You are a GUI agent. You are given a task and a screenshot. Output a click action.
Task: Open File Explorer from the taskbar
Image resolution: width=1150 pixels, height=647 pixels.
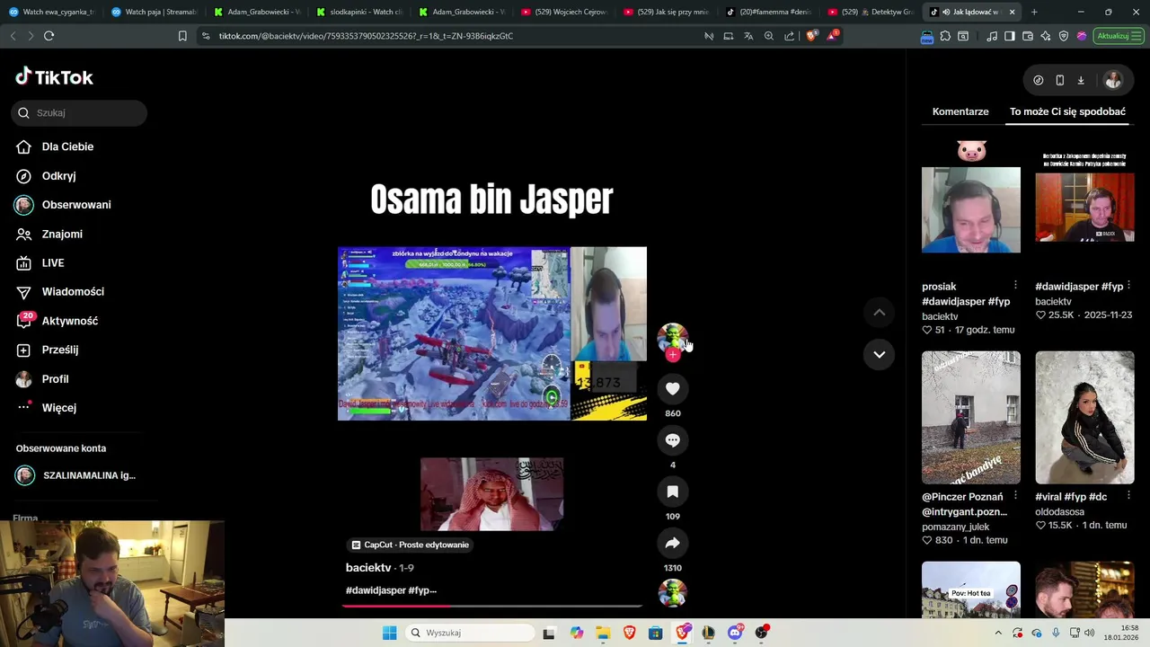click(603, 633)
